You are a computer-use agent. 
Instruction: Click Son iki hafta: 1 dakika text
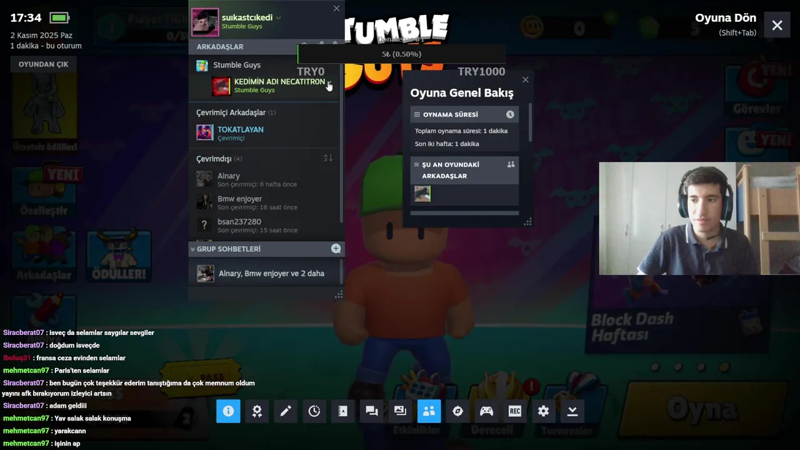click(x=447, y=144)
